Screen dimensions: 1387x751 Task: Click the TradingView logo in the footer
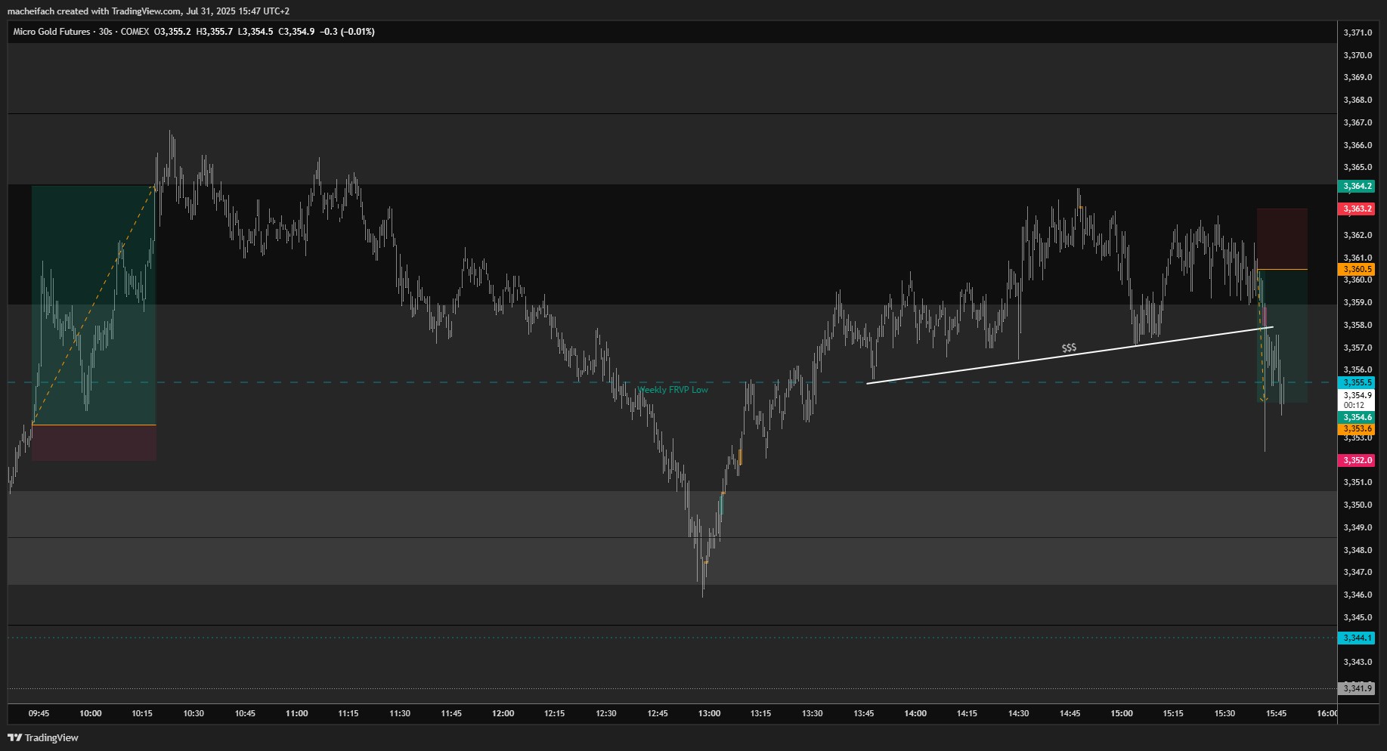43,737
